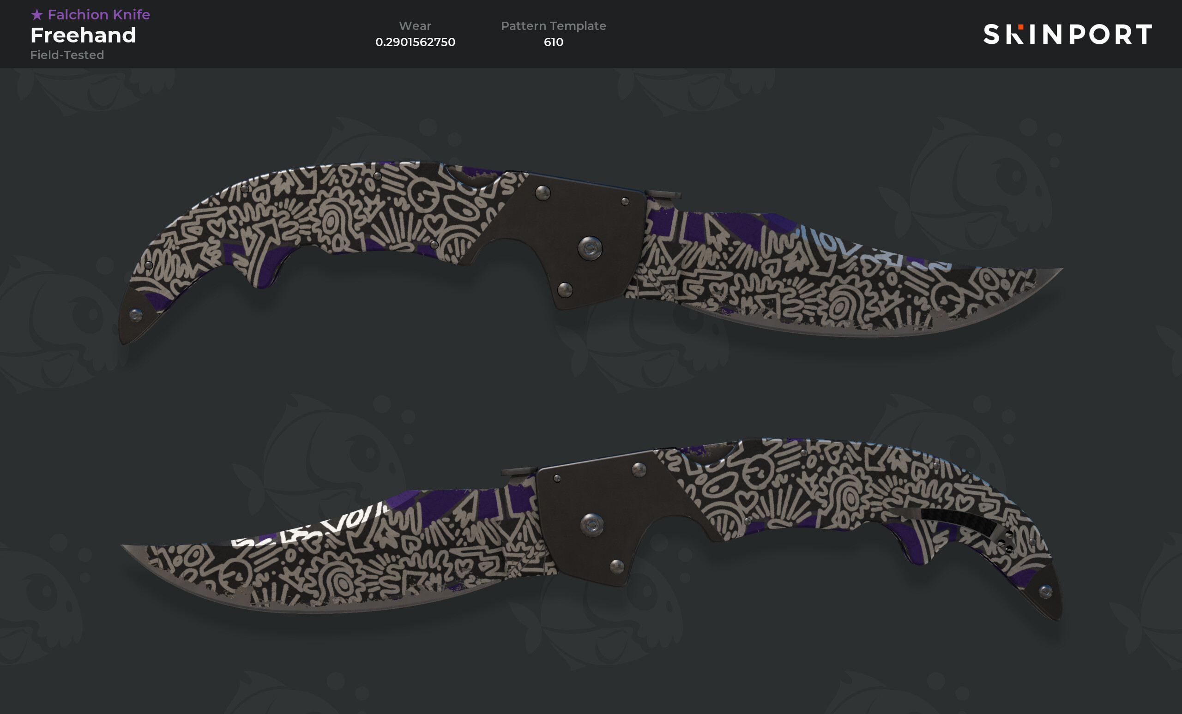Click the lower knife render
This screenshot has height=714, width=1182.
click(x=591, y=528)
